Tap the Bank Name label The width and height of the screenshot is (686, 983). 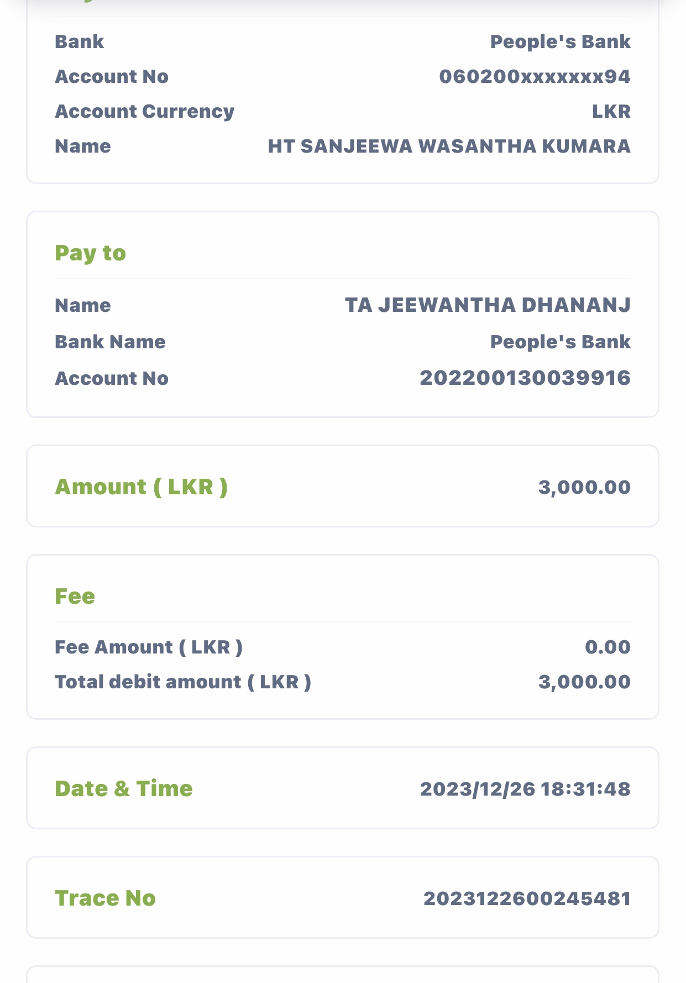[110, 342]
